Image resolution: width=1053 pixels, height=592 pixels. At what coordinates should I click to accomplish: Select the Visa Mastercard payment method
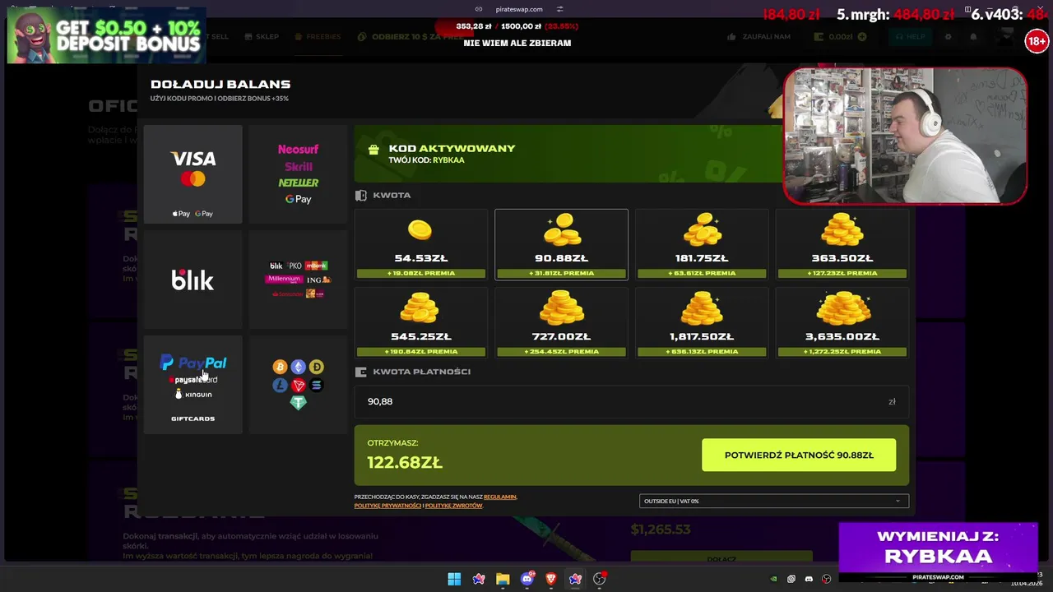pyautogui.click(x=193, y=174)
